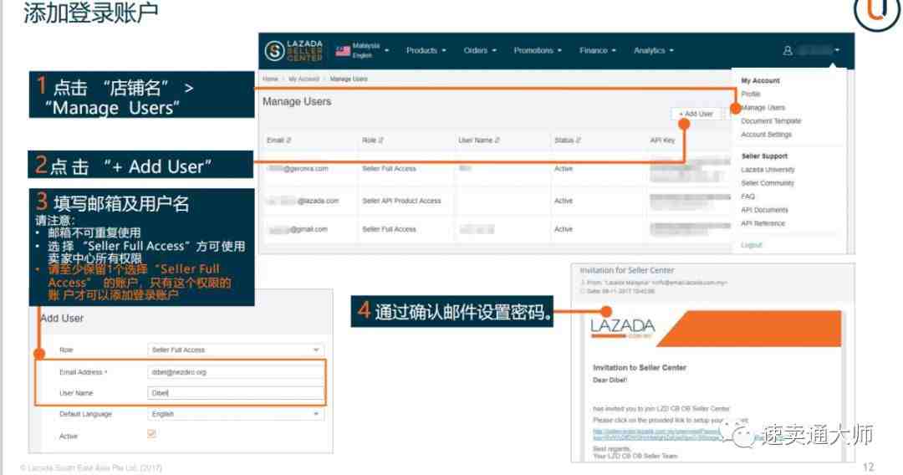Image resolution: width=903 pixels, height=475 pixels.
Task: Open API Reference link
Action: [763, 223]
